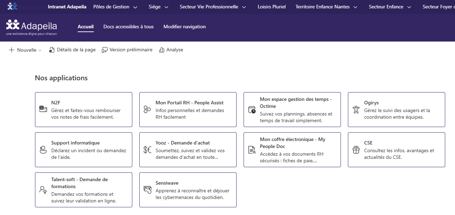Click the plus icon beside Nouvelle
Screen dimensions: 455x215
(x=12, y=50)
